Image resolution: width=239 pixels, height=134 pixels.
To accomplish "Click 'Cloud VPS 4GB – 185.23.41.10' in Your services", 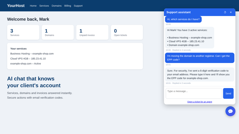I will coord(28,59).
